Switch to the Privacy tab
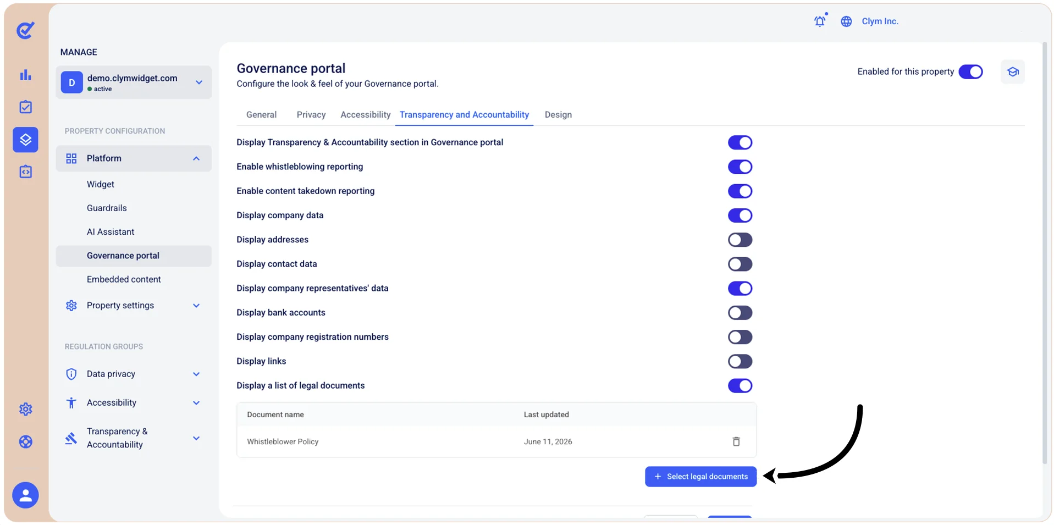The width and height of the screenshot is (1054, 525). pos(311,114)
